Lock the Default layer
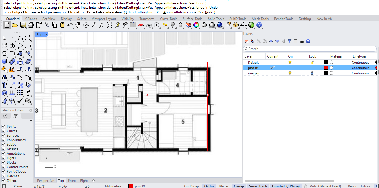The width and height of the screenshot is (379, 188). (x=312, y=63)
